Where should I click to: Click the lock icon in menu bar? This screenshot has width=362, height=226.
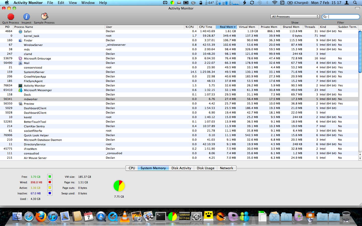click(201, 3)
